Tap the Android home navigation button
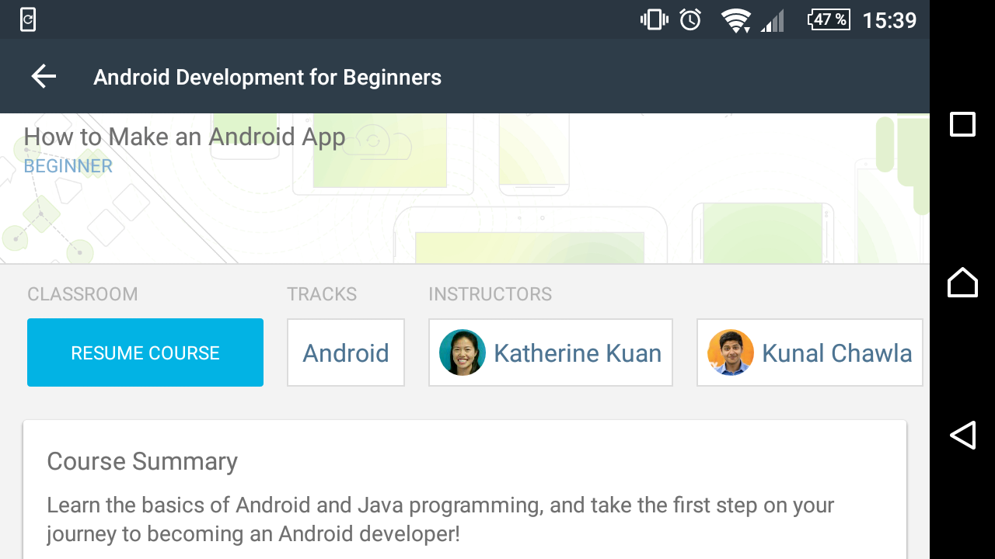This screenshot has height=559, width=995. [962, 282]
